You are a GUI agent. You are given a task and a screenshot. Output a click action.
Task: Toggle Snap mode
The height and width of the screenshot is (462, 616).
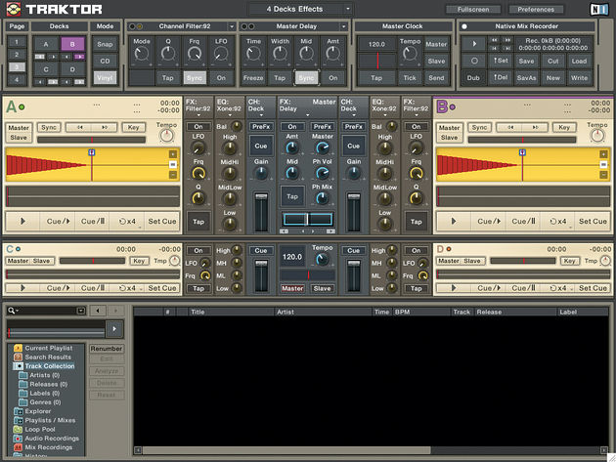105,44
